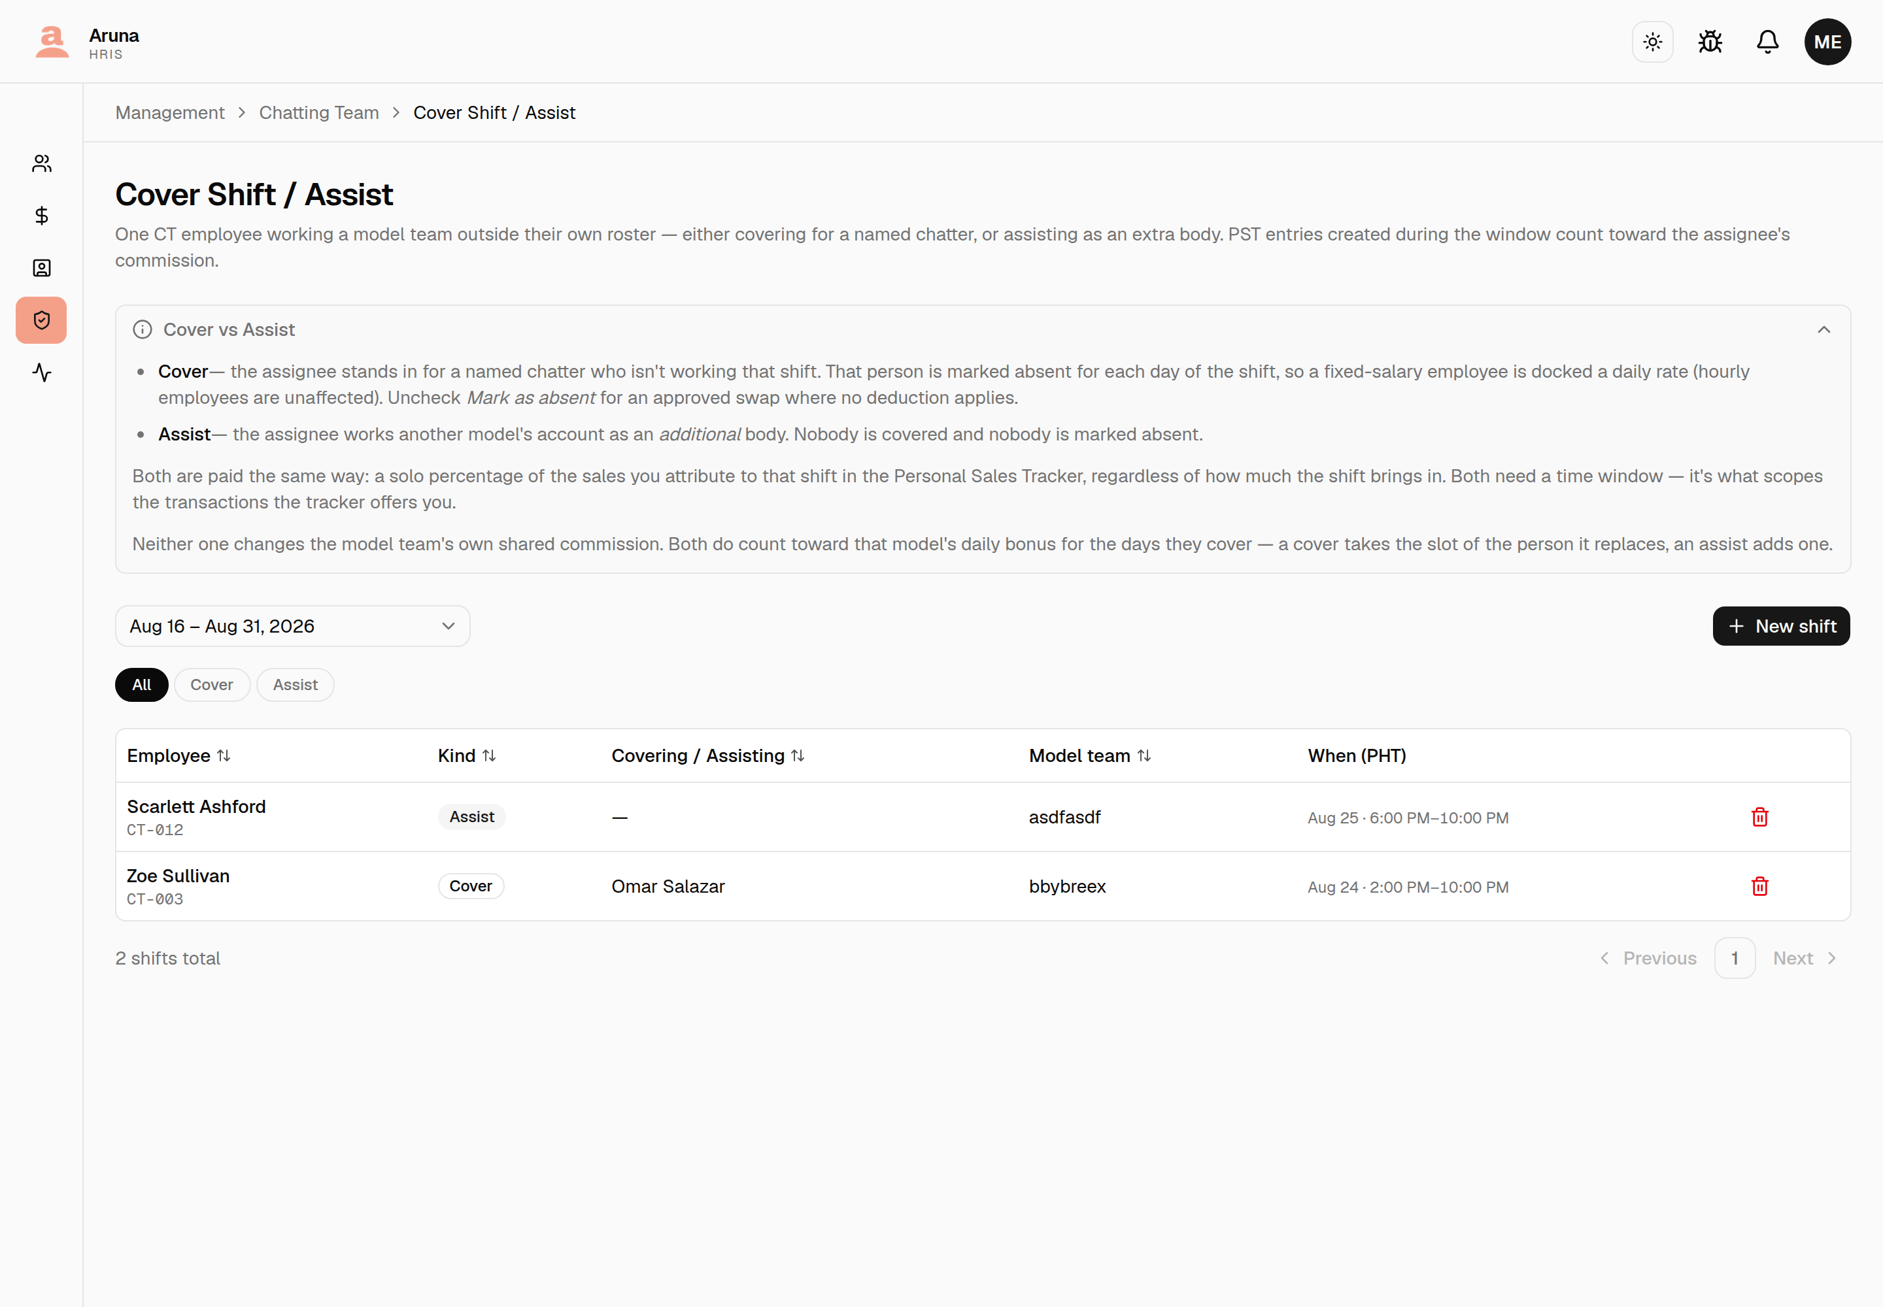This screenshot has width=1883, height=1307.
Task: Click the asdfasdf model team cell
Action: click(x=1064, y=818)
